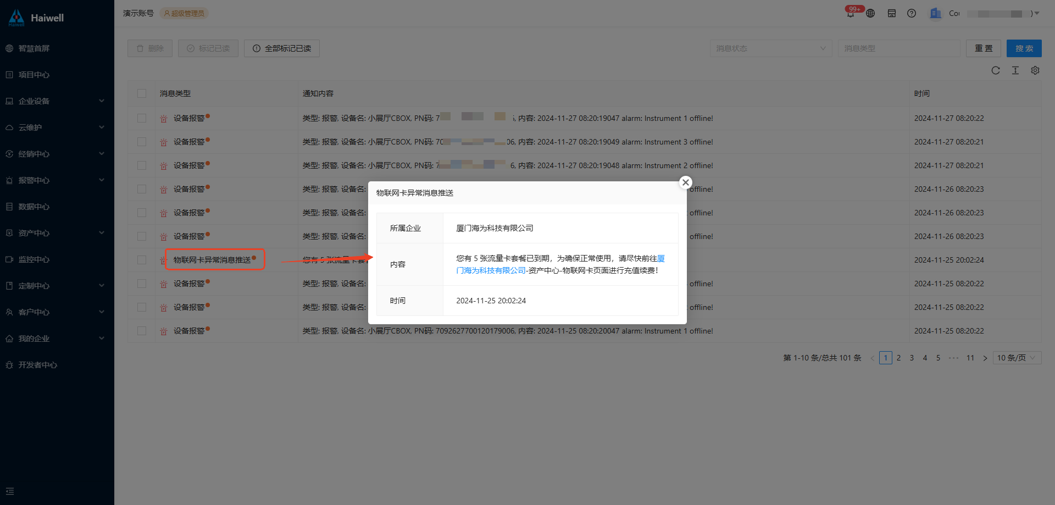Refresh the message table
Viewport: 1055px width, 505px height.
click(x=996, y=70)
